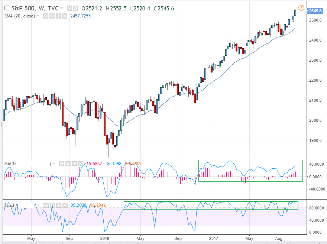Click the 2016 time axis label
The width and height of the screenshot is (327, 244).
coord(105,238)
